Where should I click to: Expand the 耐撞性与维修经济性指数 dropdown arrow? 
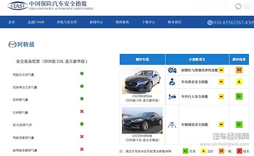pyautogui.click(x=221, y=70)
